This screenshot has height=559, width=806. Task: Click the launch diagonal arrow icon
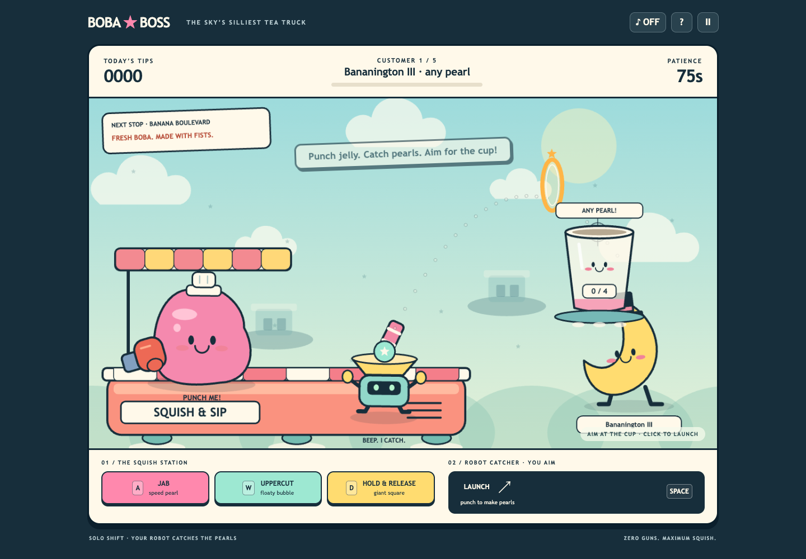pos(504,487)
